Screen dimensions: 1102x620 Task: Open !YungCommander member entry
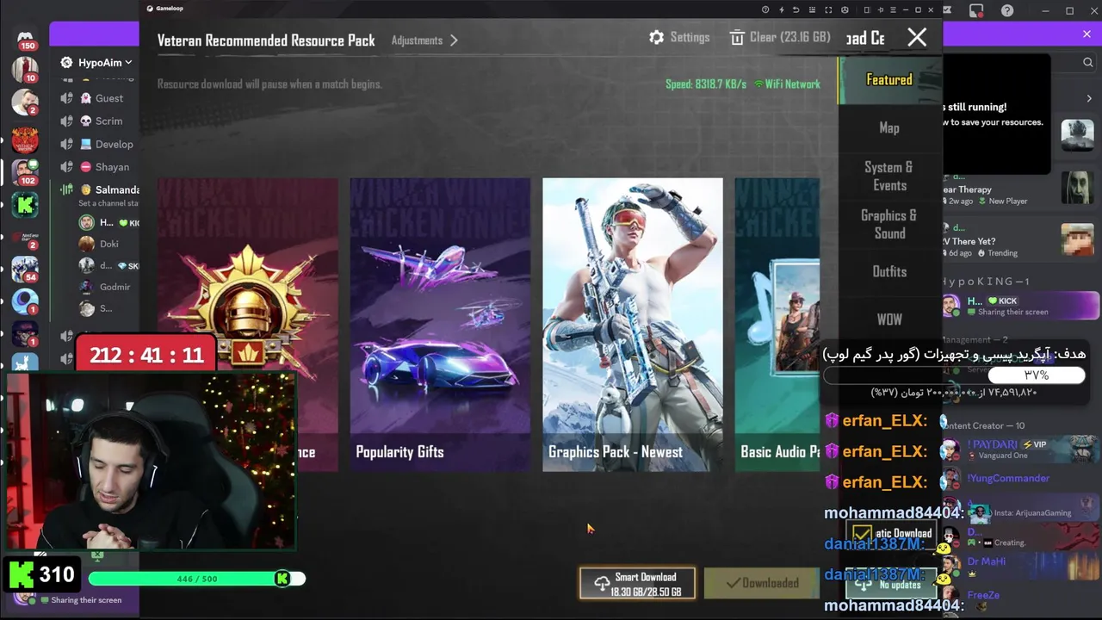tap(1019, 479)
